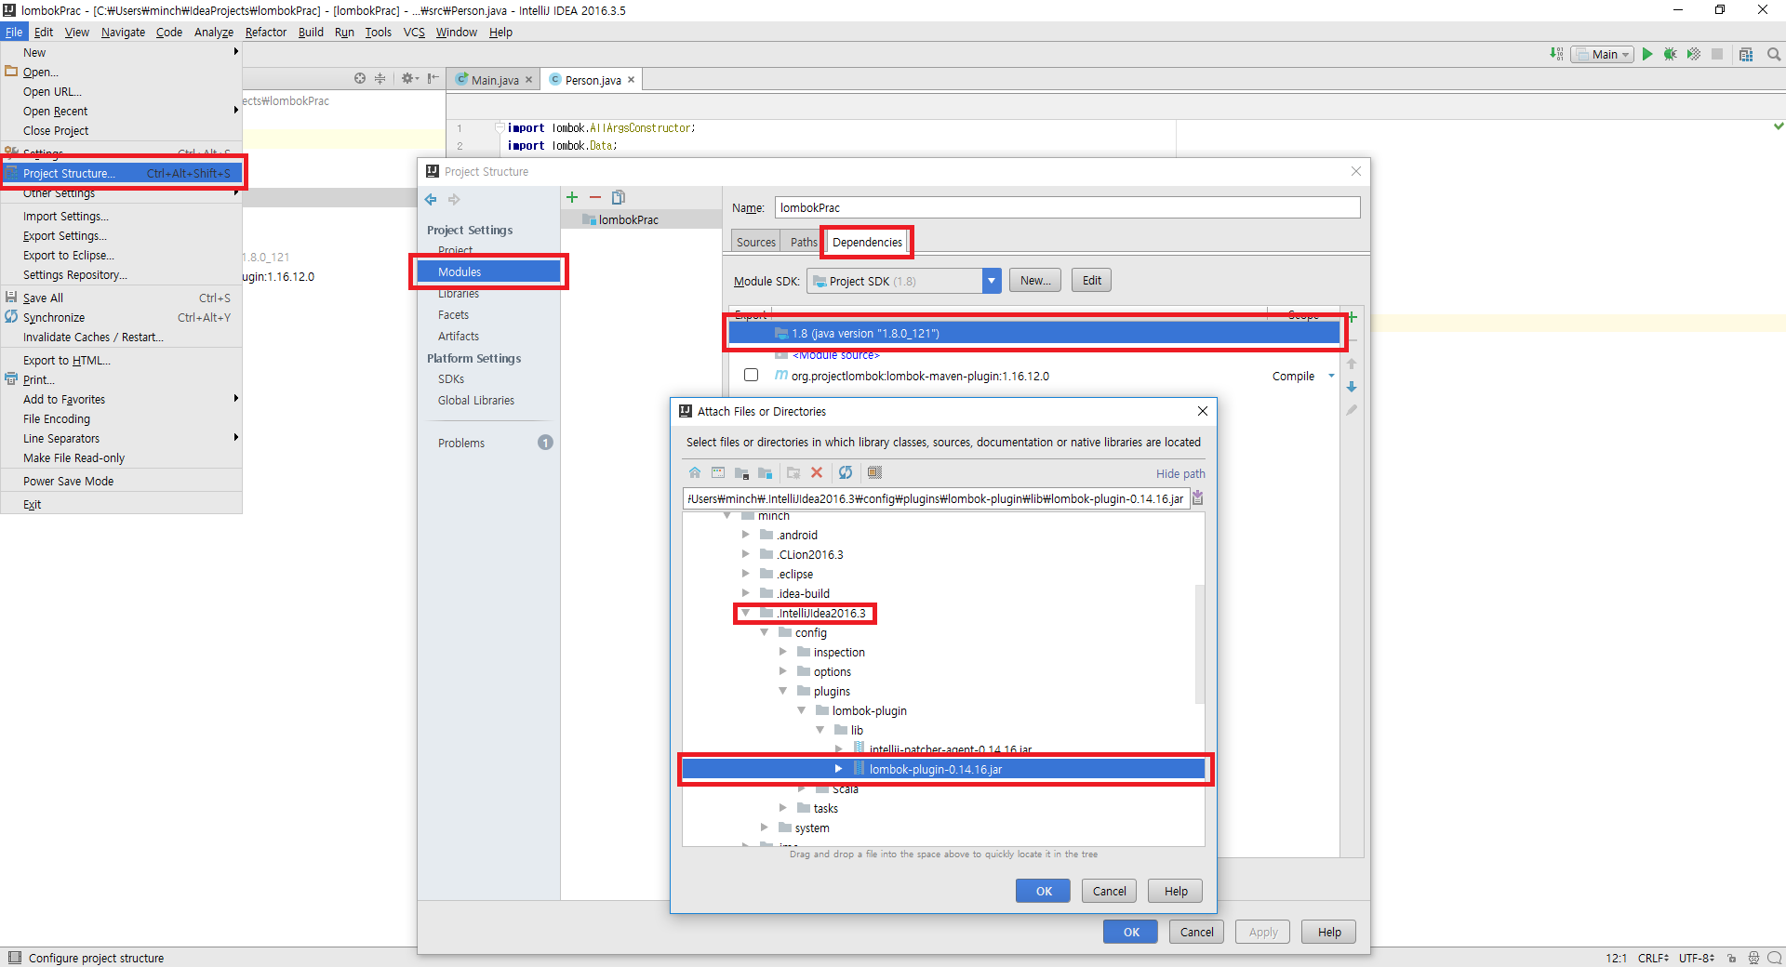Select Global Libraries under Platform Settings
The image size is (1786, 967).
click(476, 400)
